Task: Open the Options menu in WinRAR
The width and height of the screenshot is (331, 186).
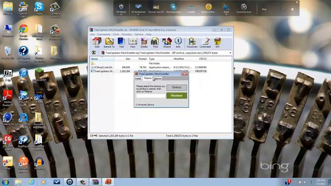Action: pos(139,34)
